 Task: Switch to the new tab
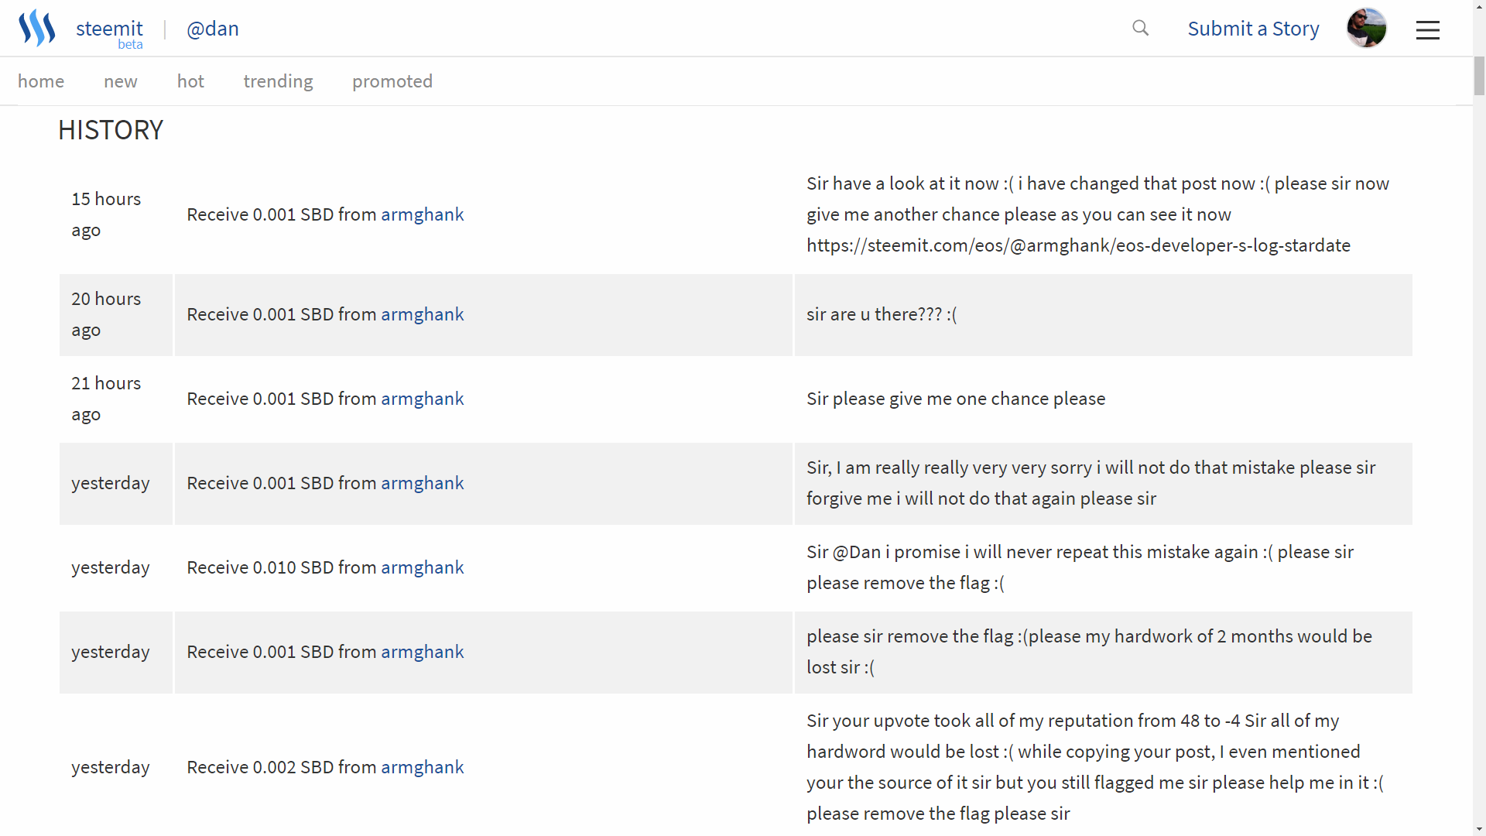[120, 81]
